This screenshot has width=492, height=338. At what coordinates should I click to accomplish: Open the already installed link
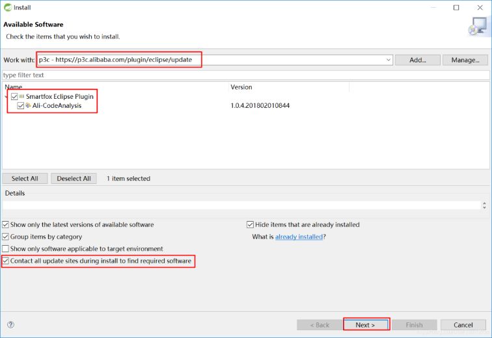point(299,237)
